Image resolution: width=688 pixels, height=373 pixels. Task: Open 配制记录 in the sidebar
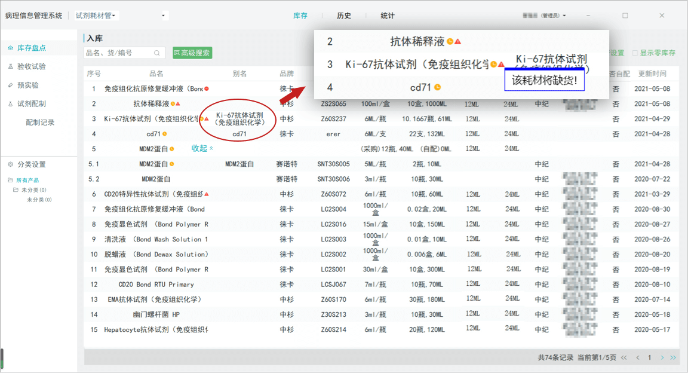(40, 122)
